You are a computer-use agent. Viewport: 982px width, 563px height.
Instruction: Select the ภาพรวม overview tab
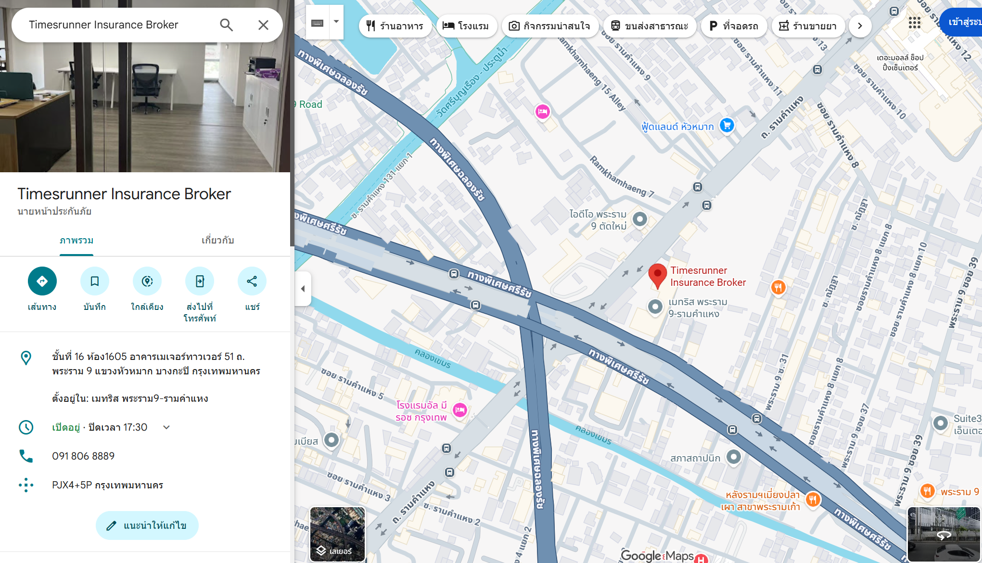(77, 240)
